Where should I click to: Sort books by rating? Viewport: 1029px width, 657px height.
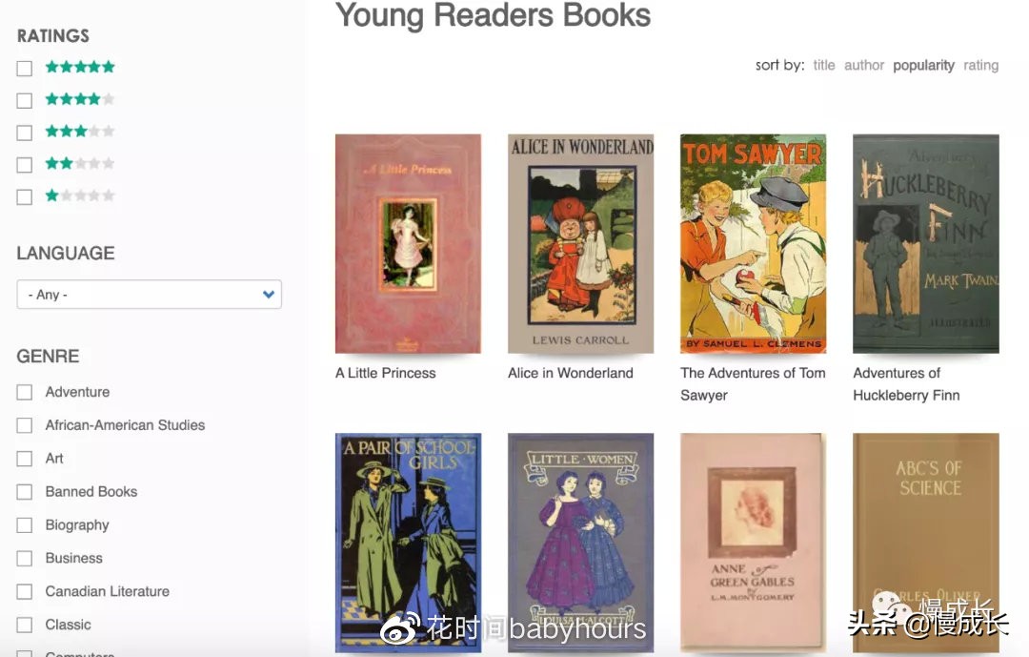tap(980, 66)
